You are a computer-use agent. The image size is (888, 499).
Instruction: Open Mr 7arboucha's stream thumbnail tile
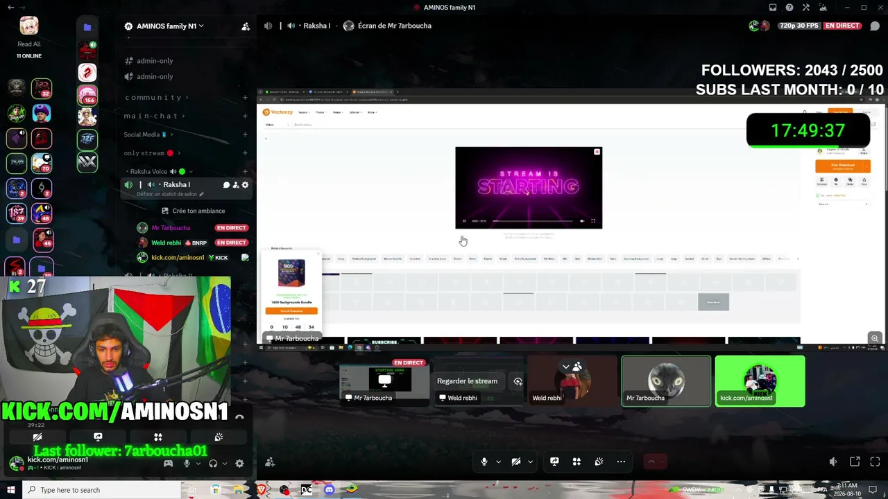(385, 380)
